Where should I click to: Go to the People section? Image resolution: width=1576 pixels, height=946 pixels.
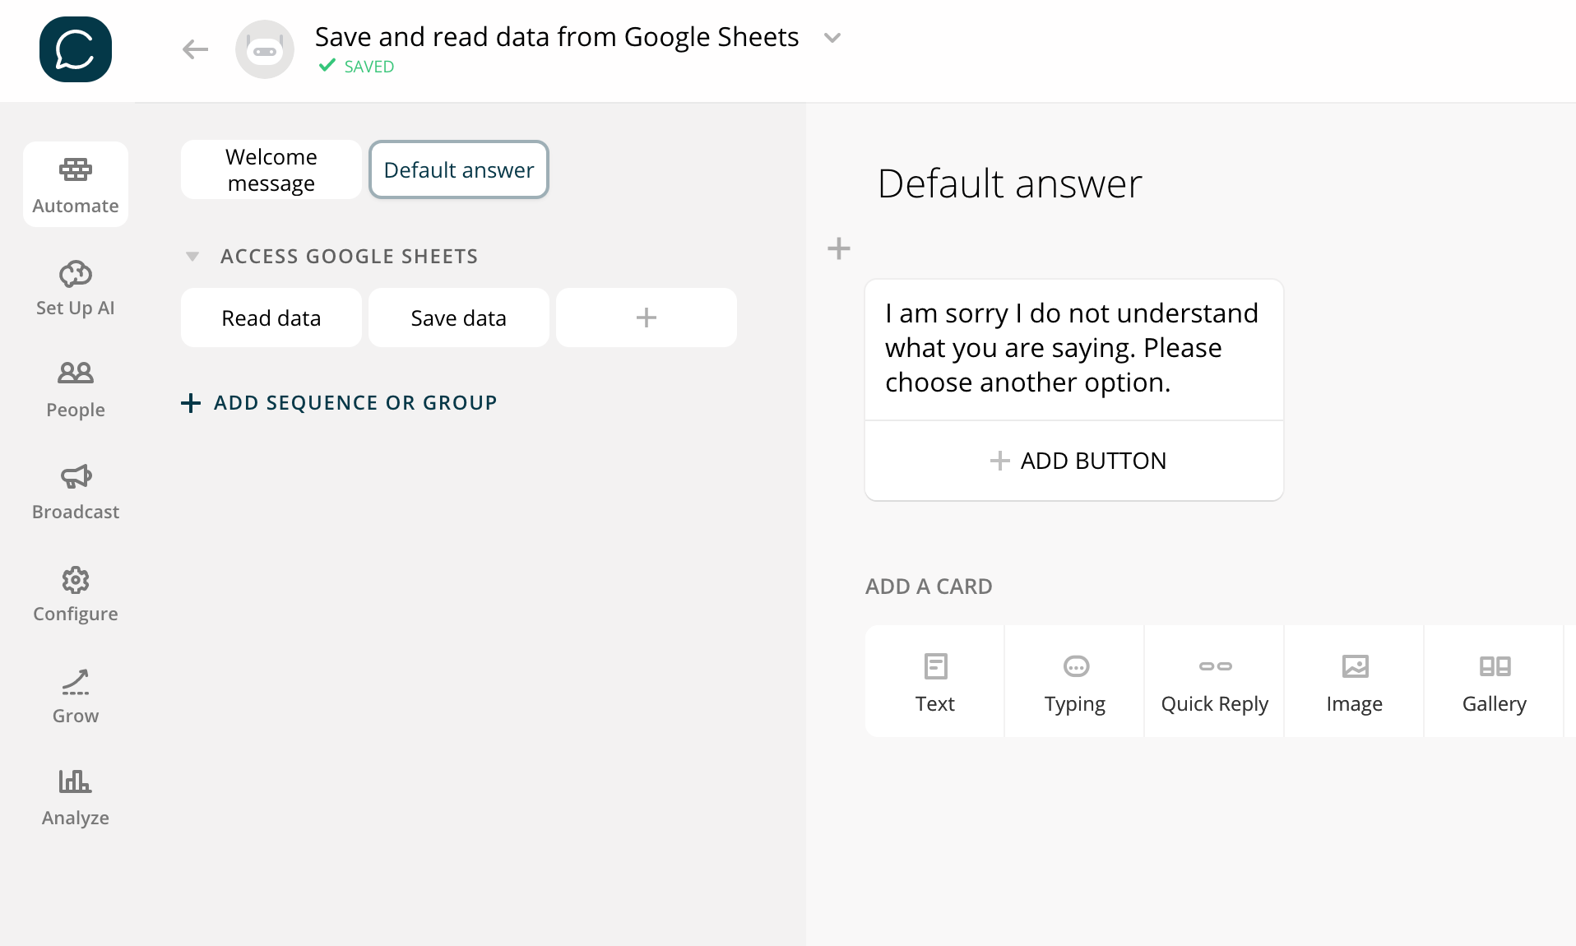76,388
